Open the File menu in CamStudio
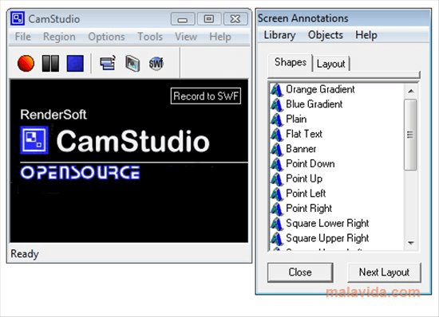Screen dimensions: 439x317 click(23, 37)
